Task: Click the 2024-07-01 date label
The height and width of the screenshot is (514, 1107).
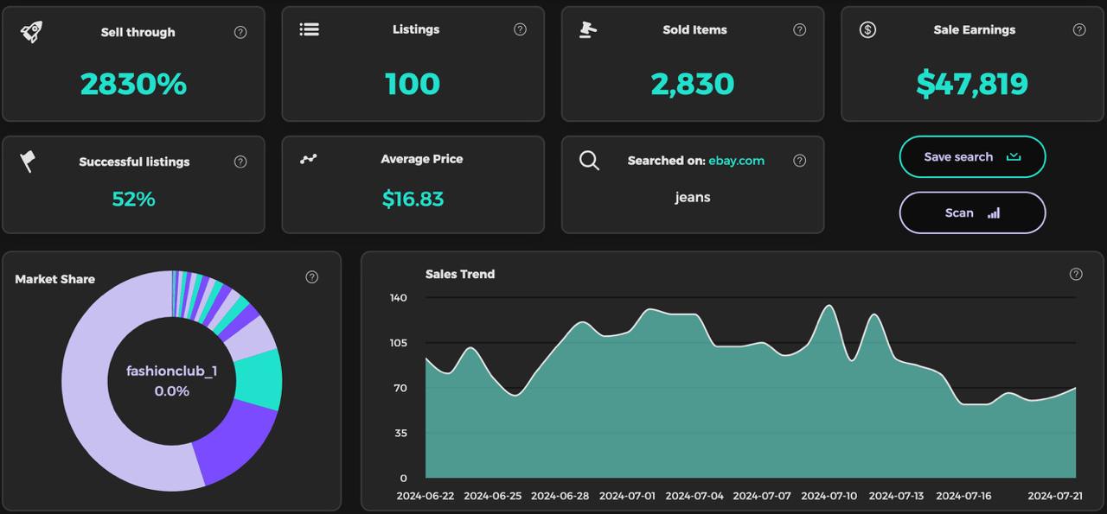Action: click(627, 496)
